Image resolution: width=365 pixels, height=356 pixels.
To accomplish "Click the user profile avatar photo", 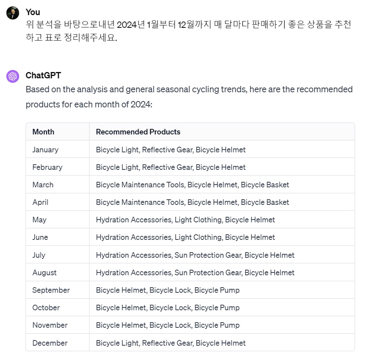I will click(x=13, y=13).
